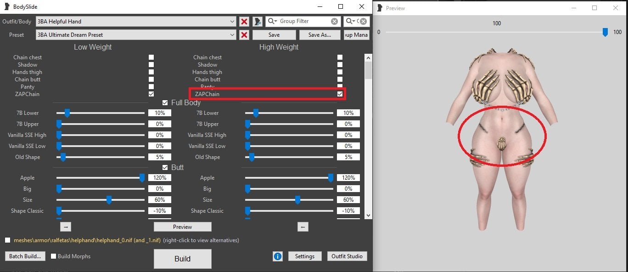The image size is (628, 272).
Task: Click the large Build button
Action: 182,259
